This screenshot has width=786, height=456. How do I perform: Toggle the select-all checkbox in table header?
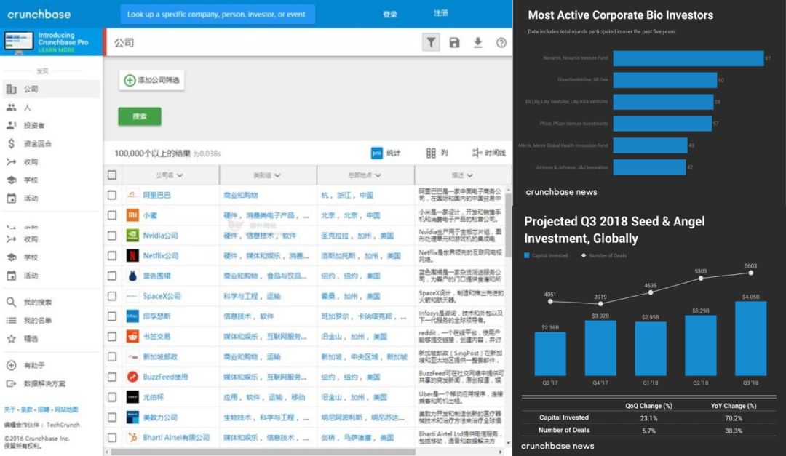click(112, 175)
